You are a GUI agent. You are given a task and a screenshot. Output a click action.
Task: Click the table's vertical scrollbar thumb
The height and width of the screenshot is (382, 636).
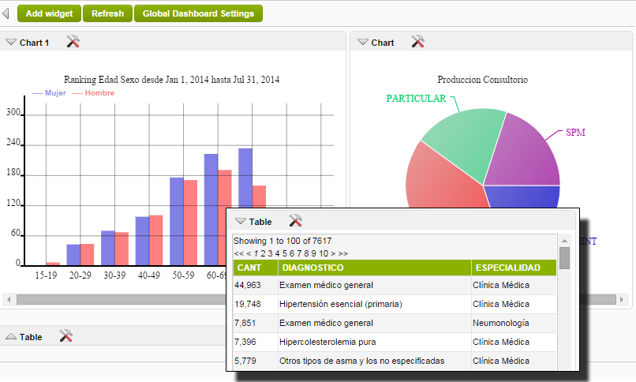pyautogui.click(x=564, y=257)
